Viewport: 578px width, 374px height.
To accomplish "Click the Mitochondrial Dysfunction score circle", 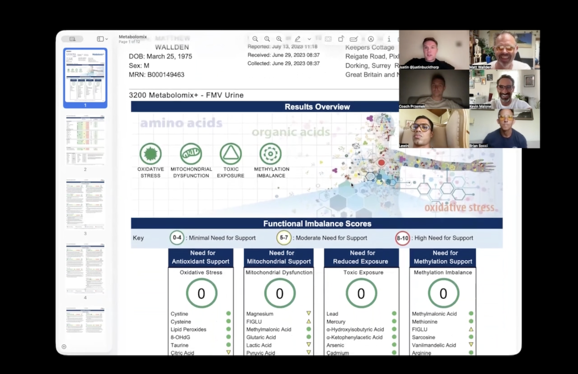I will point(279,293).
